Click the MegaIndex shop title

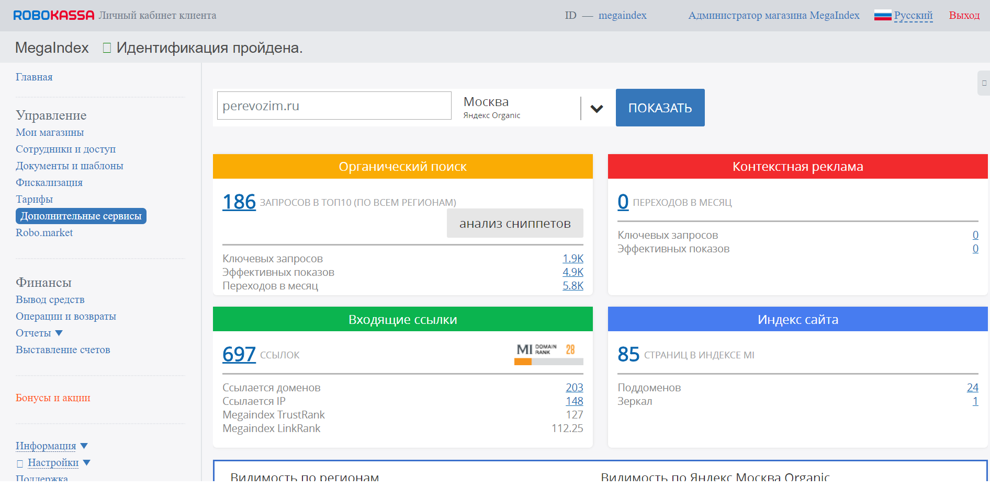pos(52,48)
